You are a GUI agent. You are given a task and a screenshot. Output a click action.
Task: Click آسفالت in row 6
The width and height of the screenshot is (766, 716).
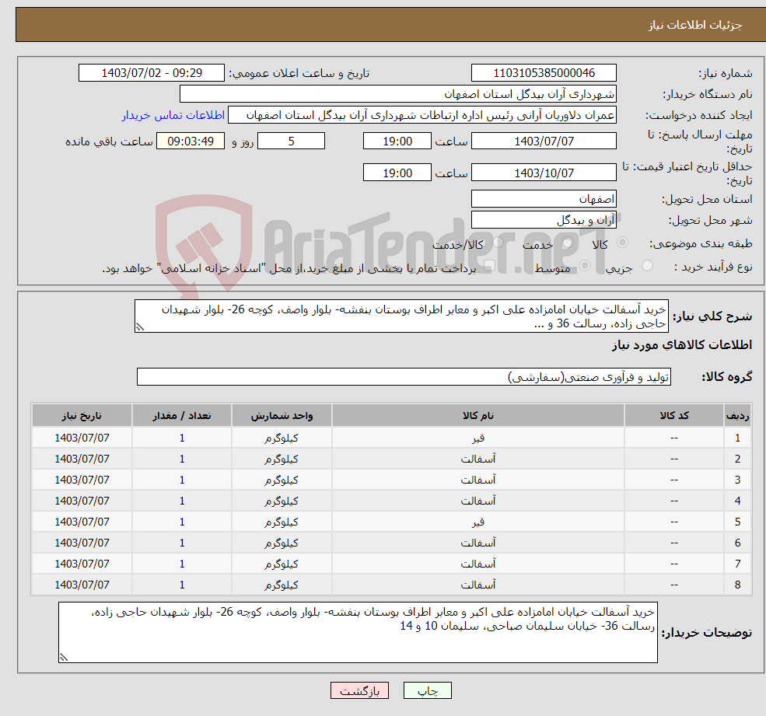coord(478,543)
